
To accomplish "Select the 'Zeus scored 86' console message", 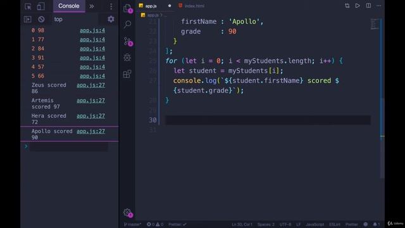I will [x=49, y=88].
